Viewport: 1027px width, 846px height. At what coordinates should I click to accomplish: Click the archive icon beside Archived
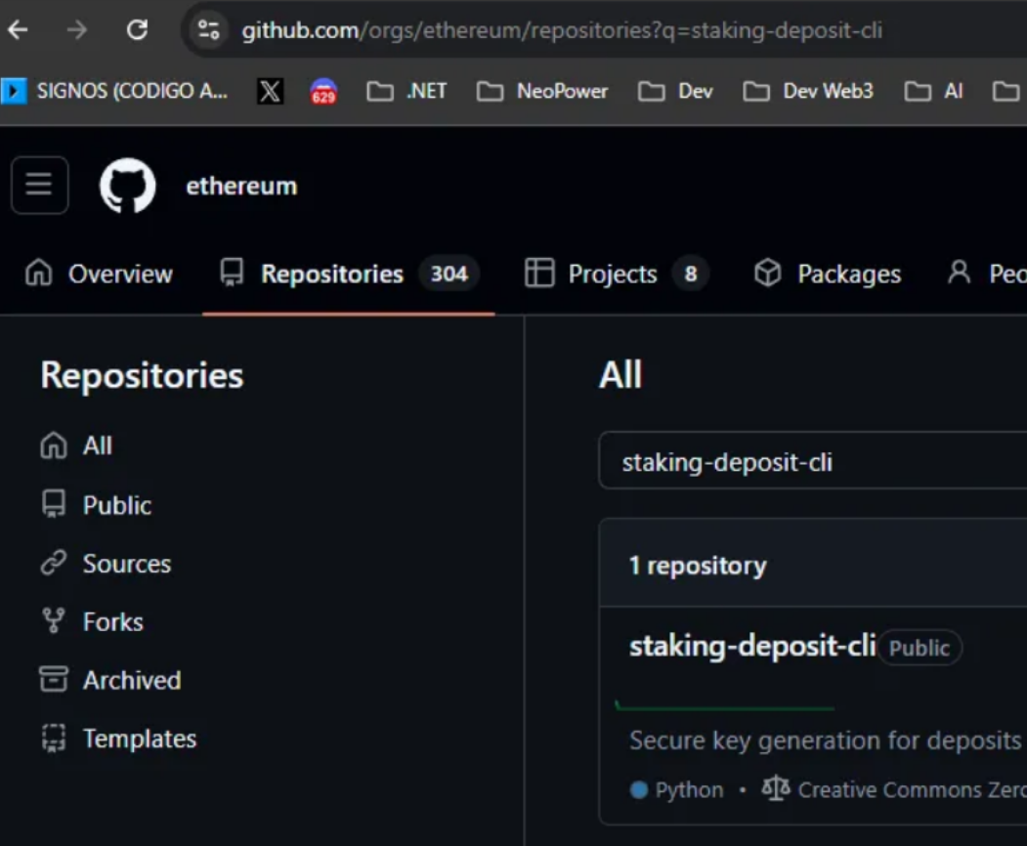[x=53, y=680]
